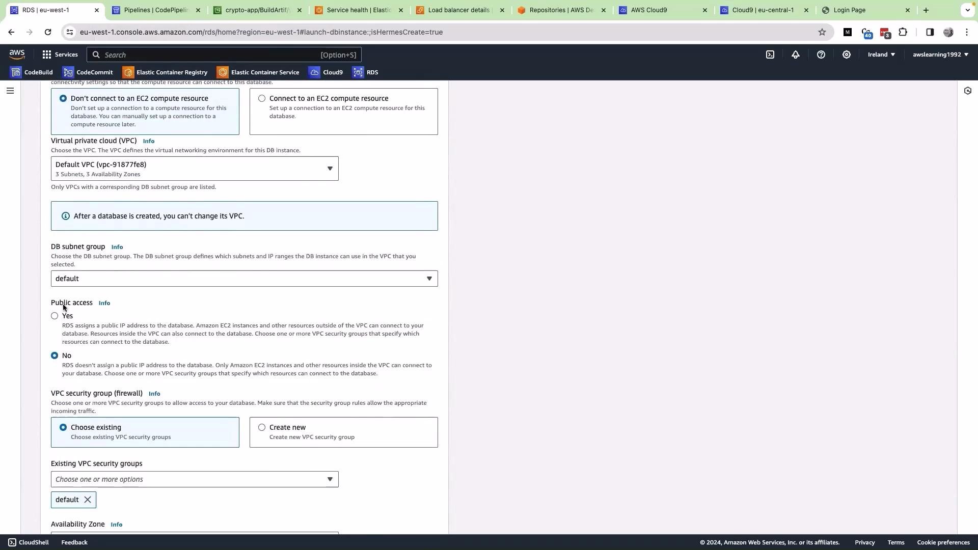Open the Cloud9 shortcut

(326, 72)
